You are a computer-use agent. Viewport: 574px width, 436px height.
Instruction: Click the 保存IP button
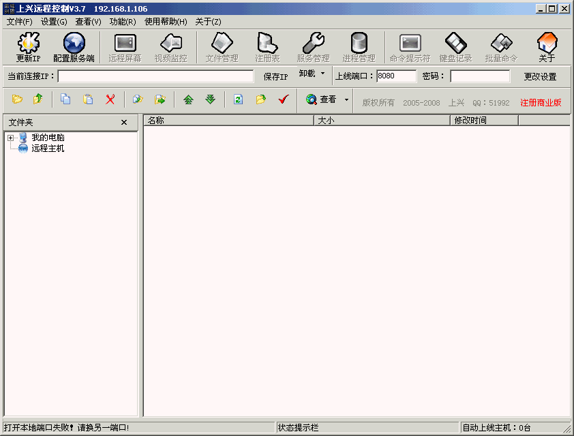click(275, 77)
